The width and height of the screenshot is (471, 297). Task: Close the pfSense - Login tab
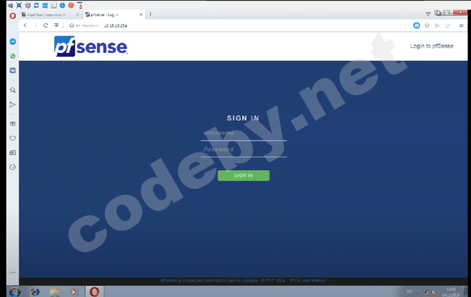(x=141, y=15)
